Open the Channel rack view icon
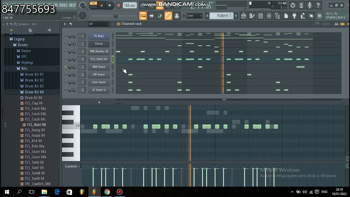350x197 pixels. [x=261, y=16]
